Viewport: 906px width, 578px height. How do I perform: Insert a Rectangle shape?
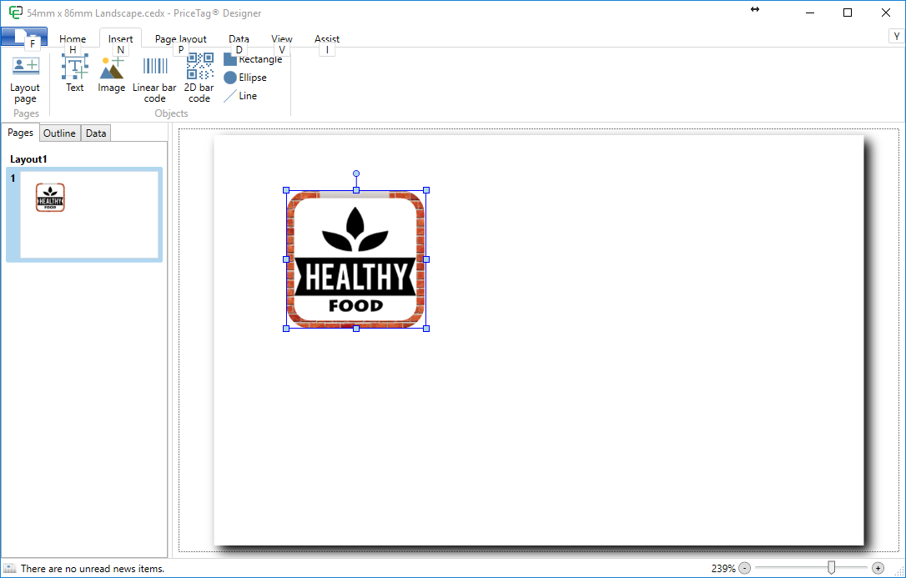point(253,59)
